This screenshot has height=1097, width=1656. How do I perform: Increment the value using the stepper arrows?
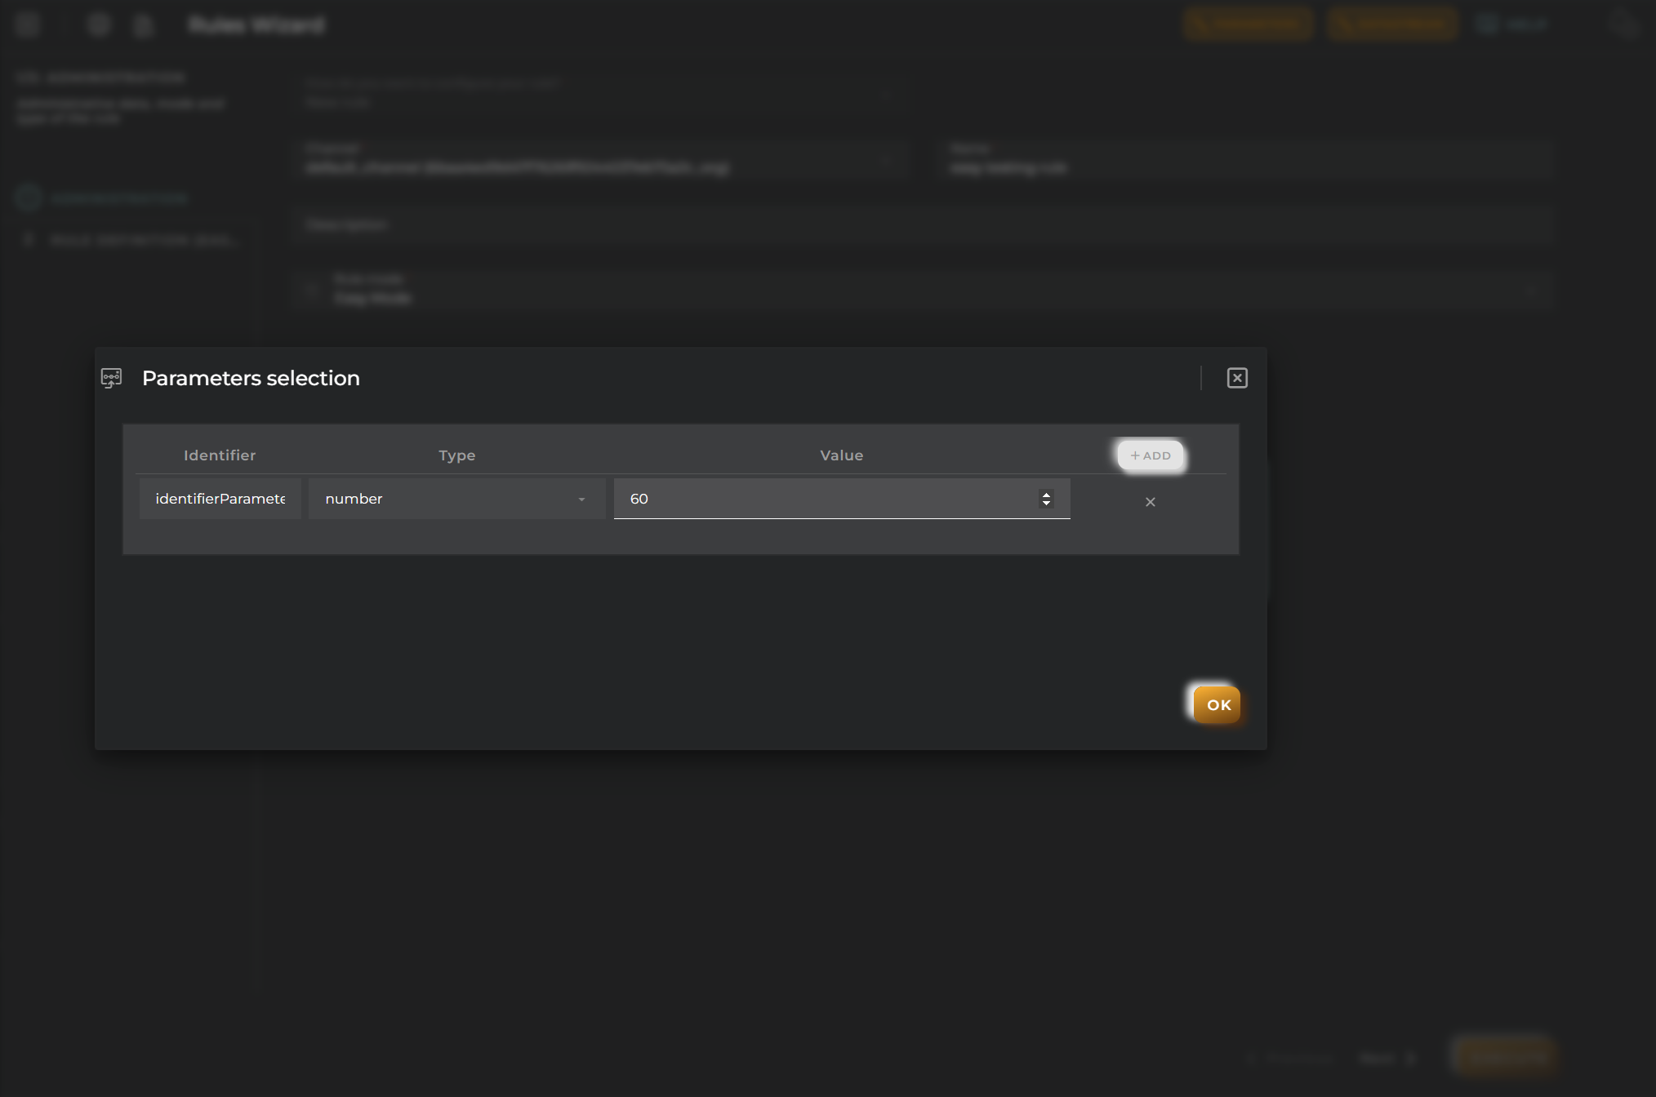(1046, 494)
